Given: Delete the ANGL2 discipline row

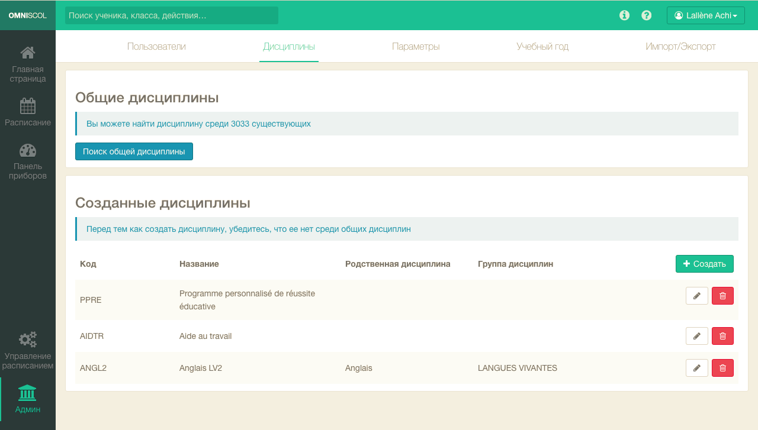Looking at the screenshot, I should click(x=722, y=368).
